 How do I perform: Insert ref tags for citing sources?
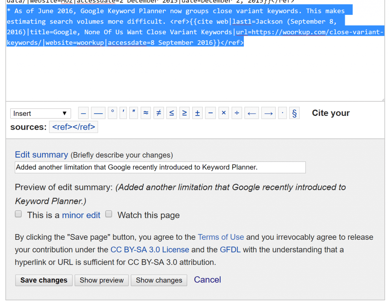coord(73,127)
